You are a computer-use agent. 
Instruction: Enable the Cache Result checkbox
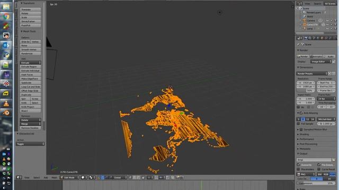pyautogui.click(x=319, y=169)
